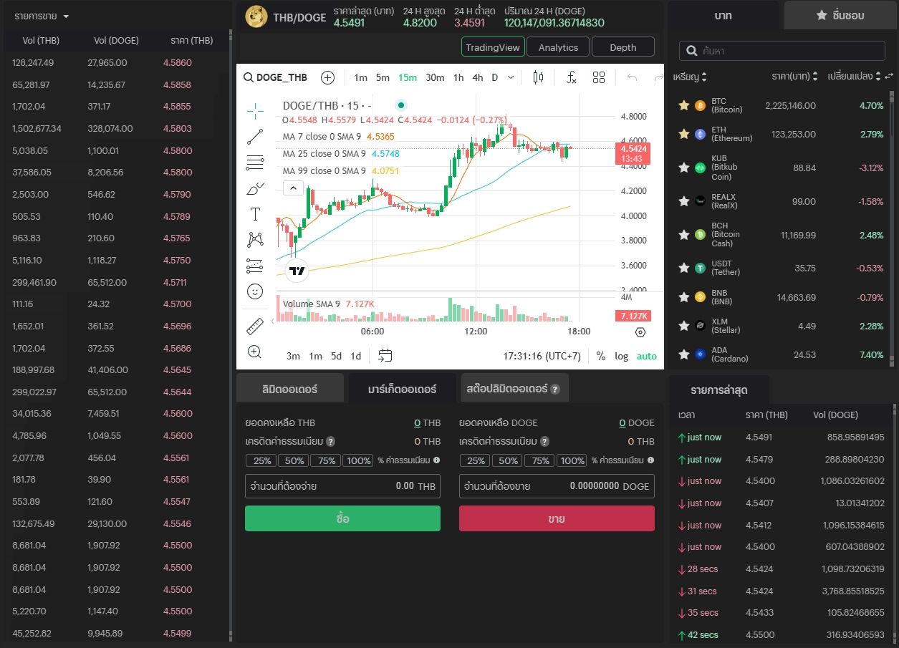Viewport: 899px width, 648px height.
Task: Click the undo arrow in chart toolbar
Action: (632, 77)
